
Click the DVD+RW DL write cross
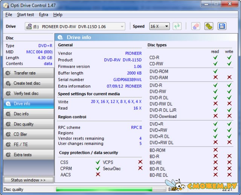pos(229,142)
